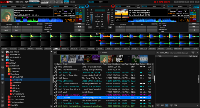Click the red 16 loop circle

point(113,6)
